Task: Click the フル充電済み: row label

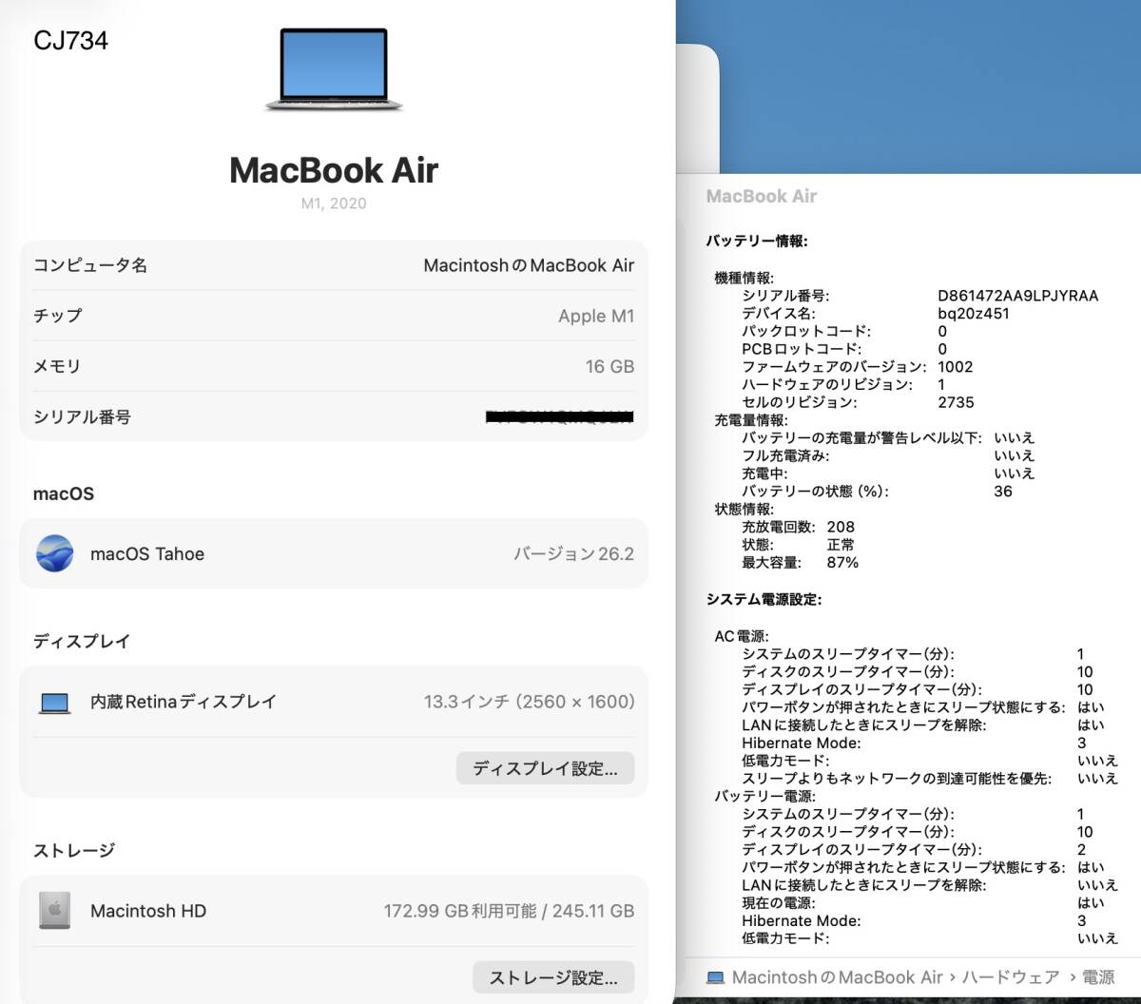Action: [785, 455]
